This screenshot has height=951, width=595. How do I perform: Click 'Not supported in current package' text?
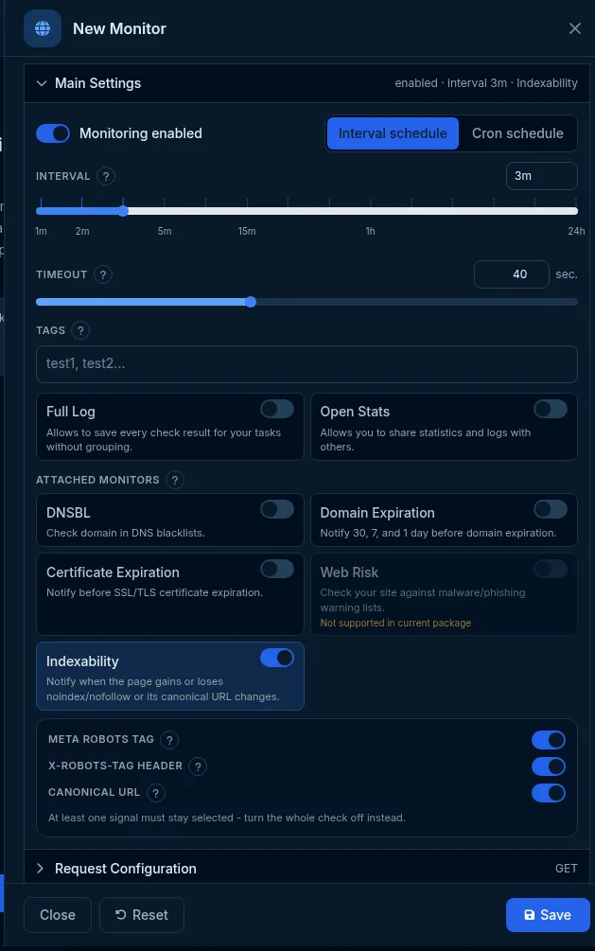coord(395,623)
